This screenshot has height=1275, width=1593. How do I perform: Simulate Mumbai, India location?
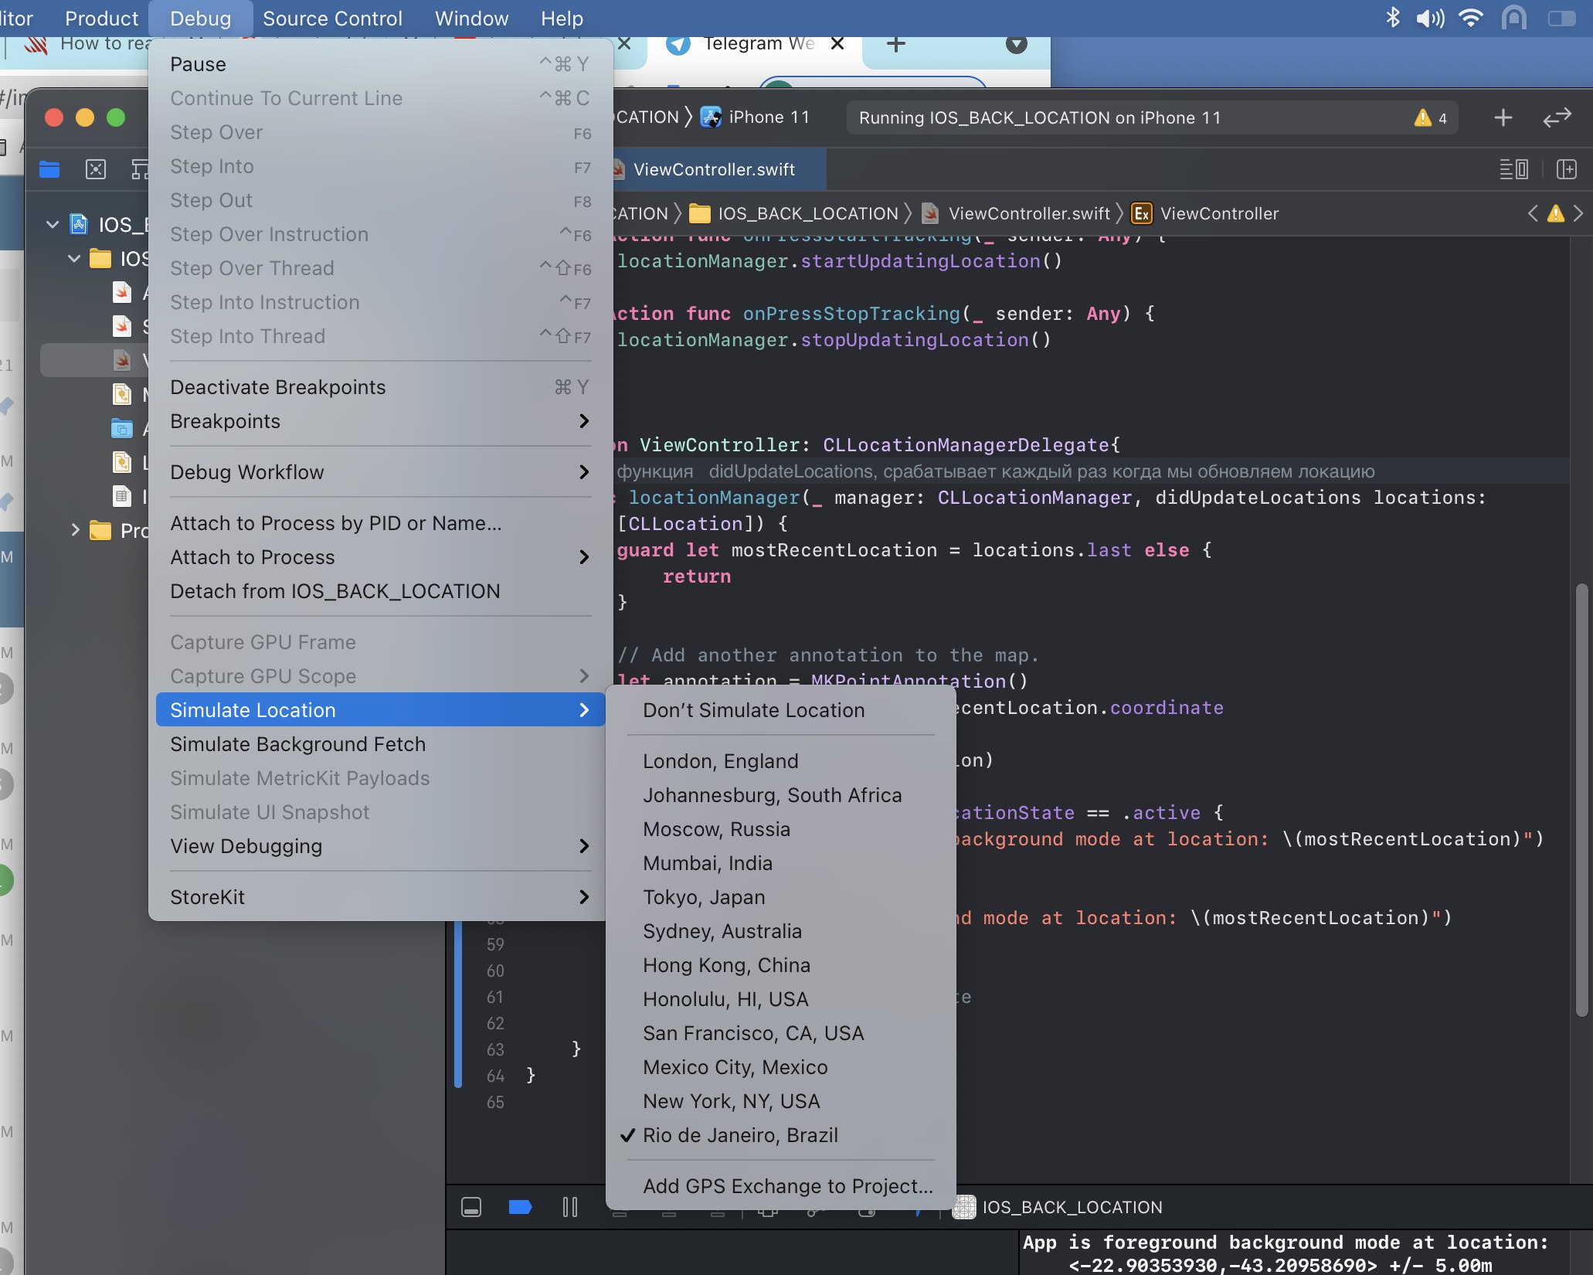(781, 863)
